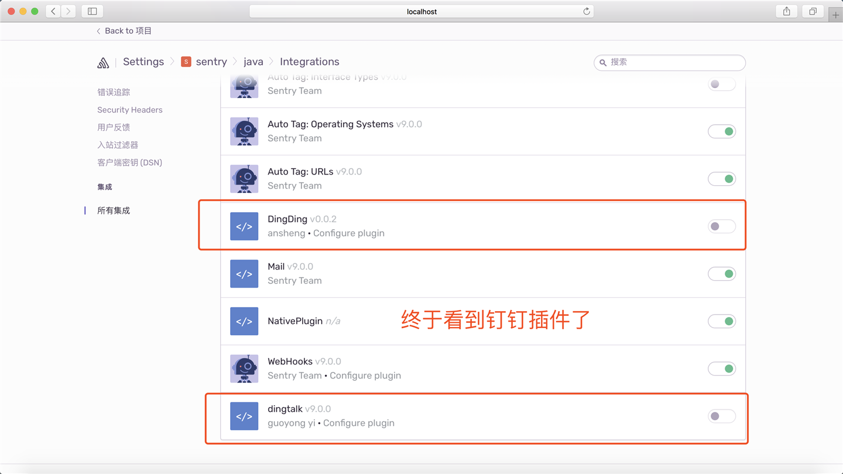The width and height of the screenshot is (843, 474).
Task: Disable the WebHooks plugin toggle
Action: coord(722,369)
